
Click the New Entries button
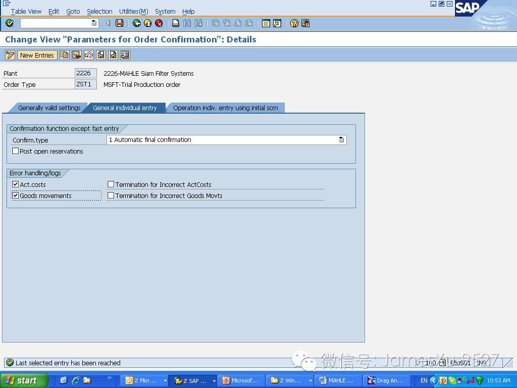pyautogui.click(x=37, y=55)
